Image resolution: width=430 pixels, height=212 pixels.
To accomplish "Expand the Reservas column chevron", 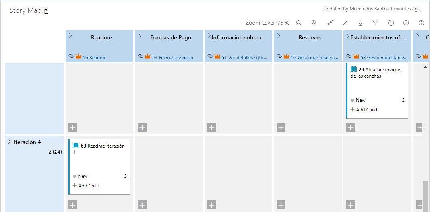I will click(279, 36).
